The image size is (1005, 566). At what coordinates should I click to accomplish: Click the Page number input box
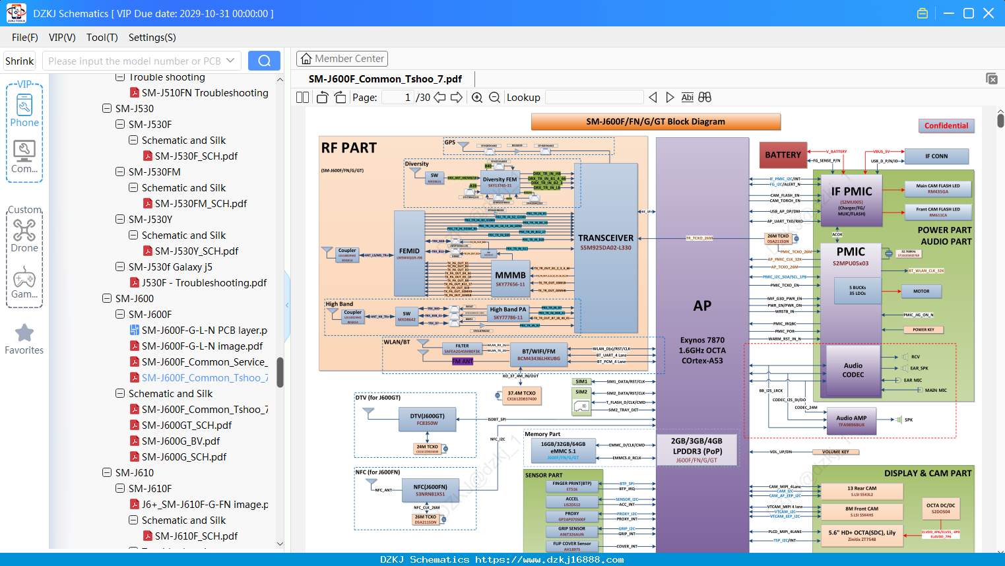coord(399,98)
